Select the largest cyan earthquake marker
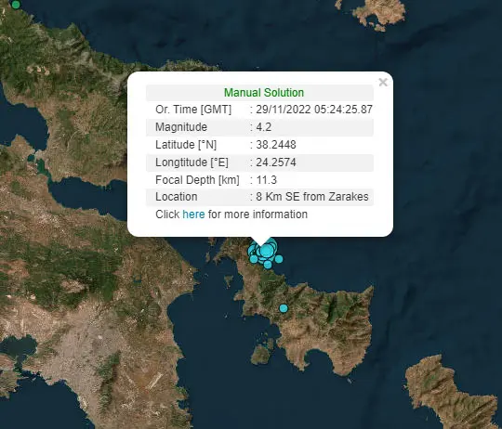Image resolution: width=502 pixels, height=429 pixels. [x=267, y=251]
